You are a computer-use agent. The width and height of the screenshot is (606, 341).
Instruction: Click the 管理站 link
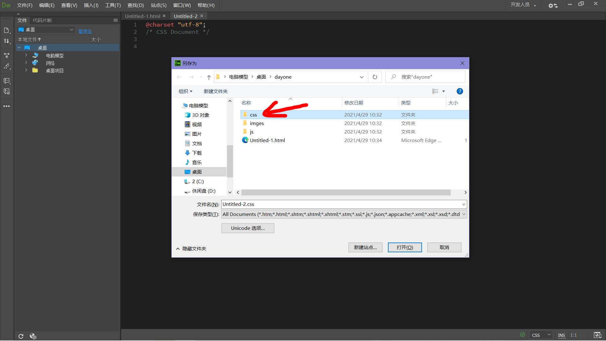[x=85, y=31]
